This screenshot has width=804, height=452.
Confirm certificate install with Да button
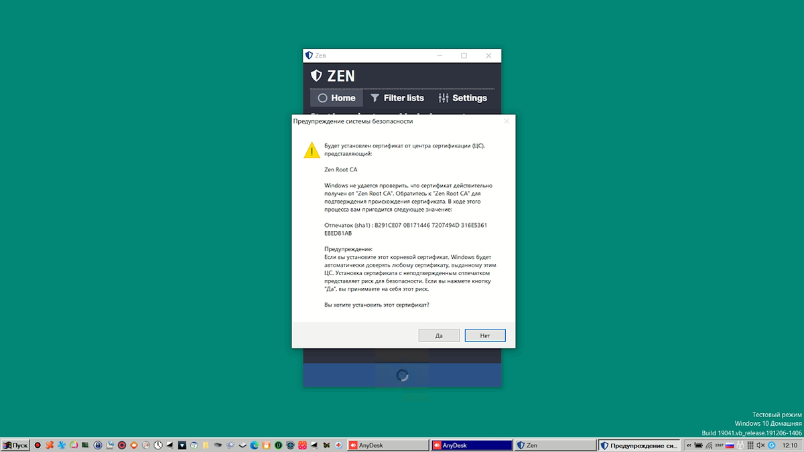click(439, 335)
